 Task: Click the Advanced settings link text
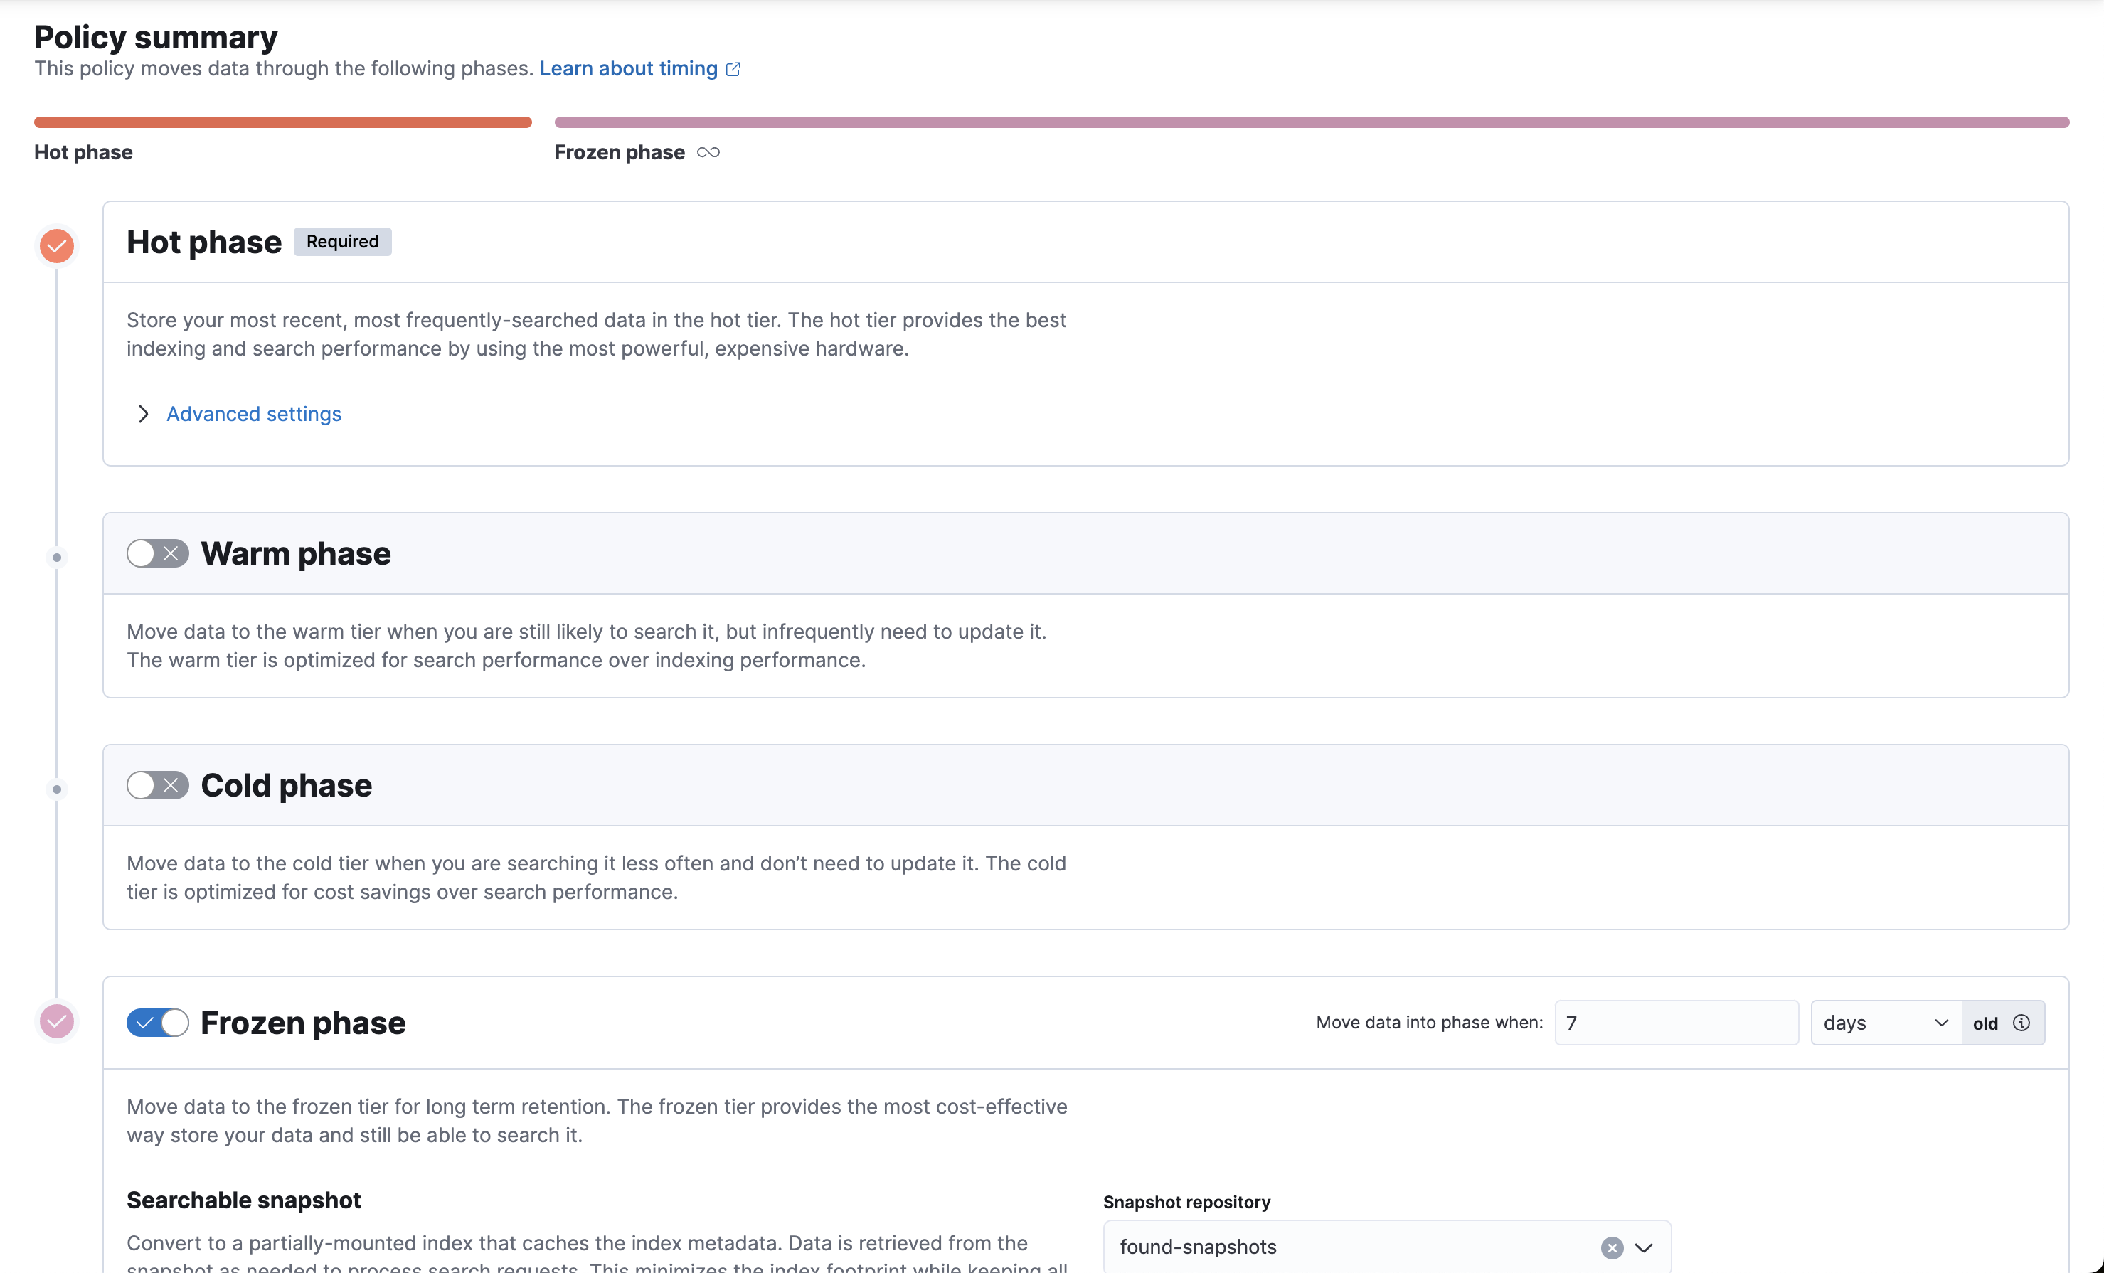click(254, 414)
